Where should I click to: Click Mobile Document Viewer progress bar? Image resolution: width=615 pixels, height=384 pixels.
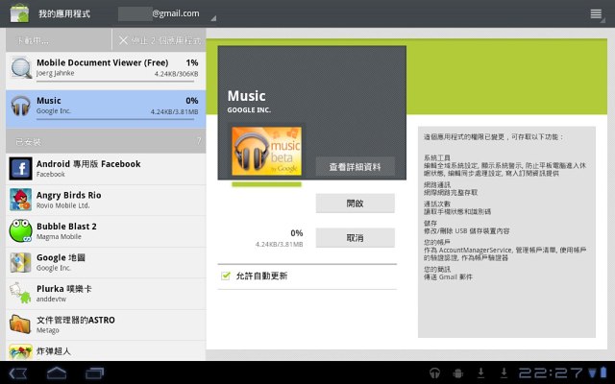(115, 82)
